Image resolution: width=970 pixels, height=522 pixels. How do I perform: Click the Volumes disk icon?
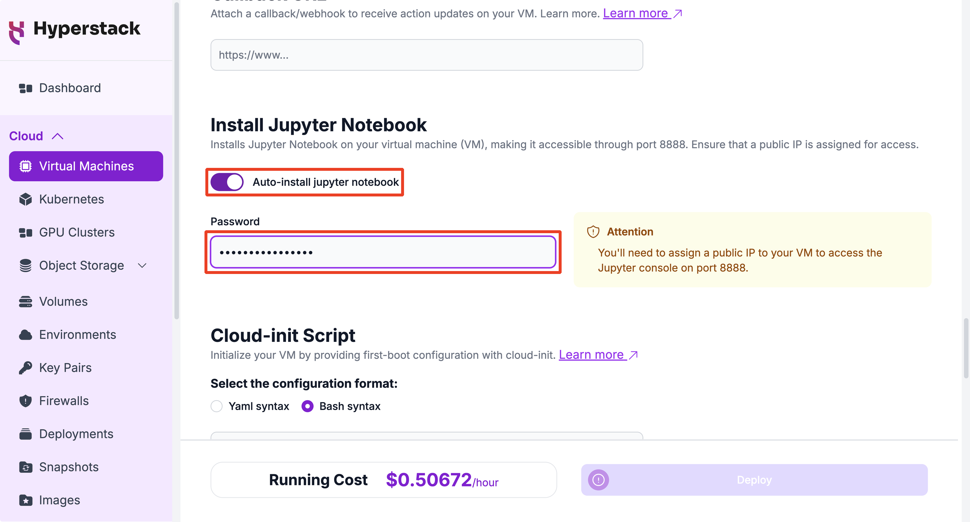[x=25, y=302]
